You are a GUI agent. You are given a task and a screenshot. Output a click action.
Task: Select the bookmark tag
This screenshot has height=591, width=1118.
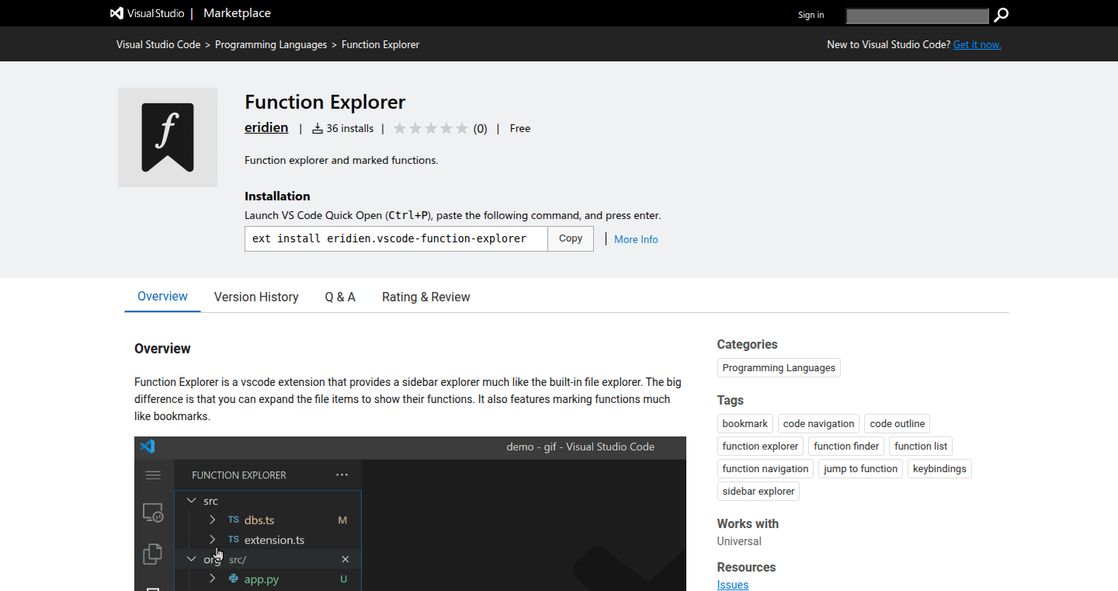[745, 423]
